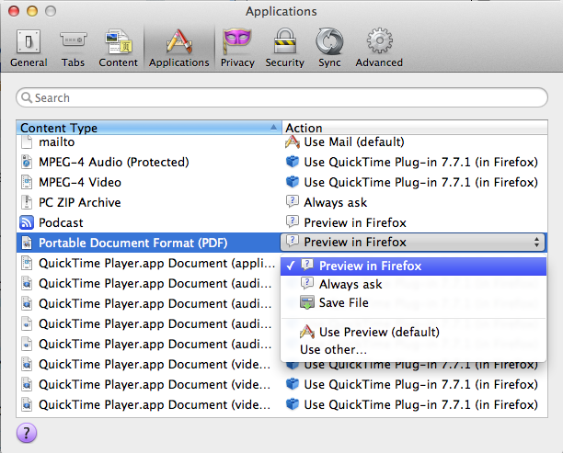This screenshot has height=453, width=563.
Task: Choose Use other… from the menu
Action: tap(413, 349)
